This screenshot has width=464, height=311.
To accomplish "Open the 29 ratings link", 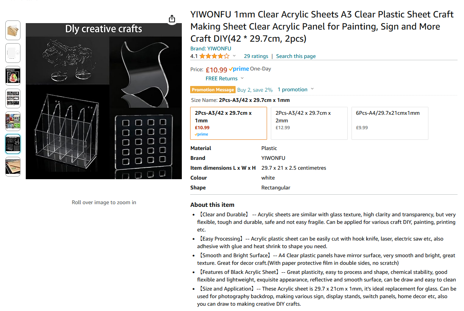I will click(256, 56).
